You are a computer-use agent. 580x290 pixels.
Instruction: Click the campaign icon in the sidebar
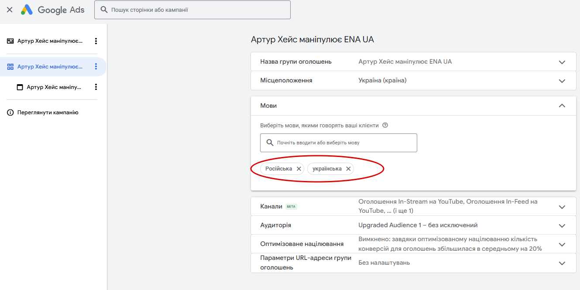pos(10,41)
